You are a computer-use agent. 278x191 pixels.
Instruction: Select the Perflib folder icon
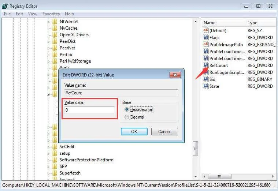tap(55, 55)
